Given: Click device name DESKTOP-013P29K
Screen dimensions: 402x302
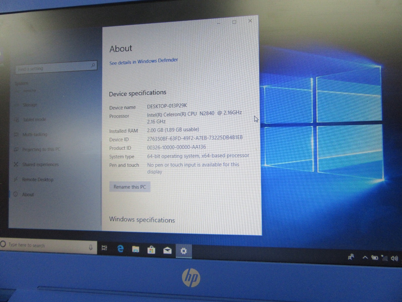Looking at the screenshot, I should (167, 106).
